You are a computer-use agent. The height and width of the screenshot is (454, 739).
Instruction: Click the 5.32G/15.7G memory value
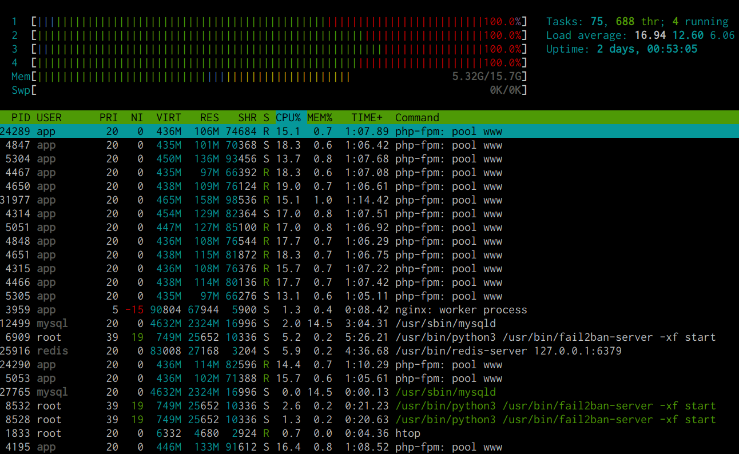point(486,77)
